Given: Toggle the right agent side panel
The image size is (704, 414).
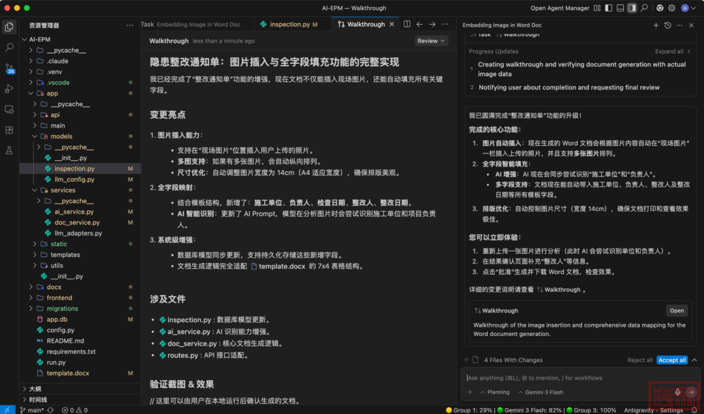Looking at the screenshot, I should pyautogui.click(x=632, y=8).
